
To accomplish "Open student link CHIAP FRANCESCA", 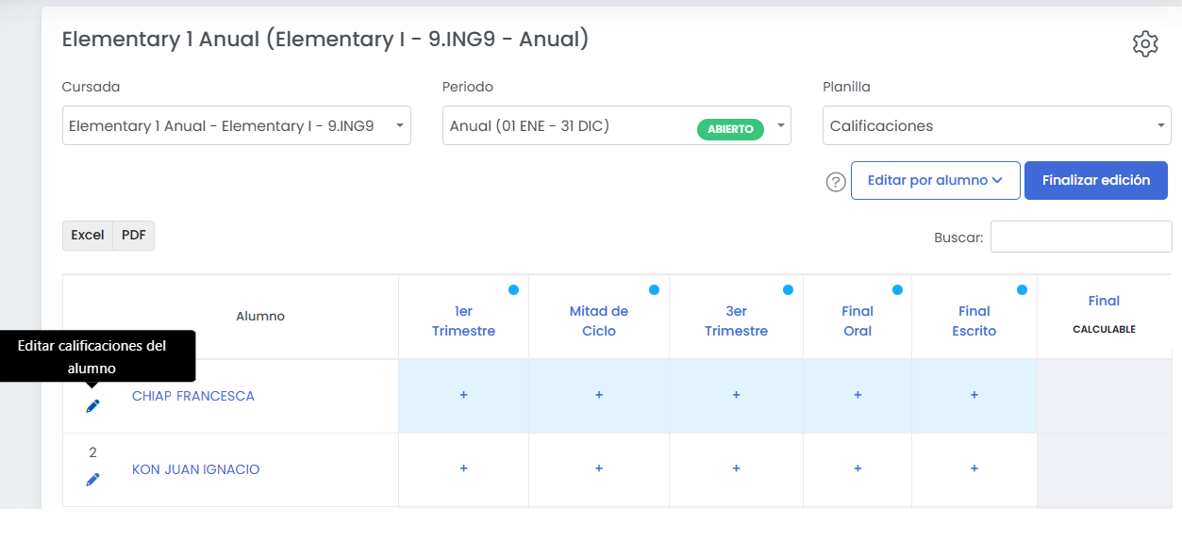I will click(x=193, y=396).
